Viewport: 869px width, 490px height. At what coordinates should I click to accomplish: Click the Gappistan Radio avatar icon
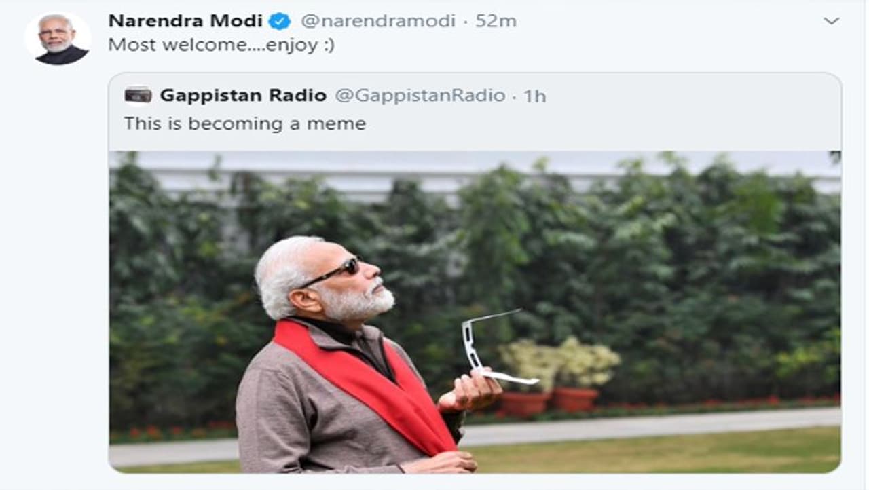pyautogui.click(x=138, y=95)
